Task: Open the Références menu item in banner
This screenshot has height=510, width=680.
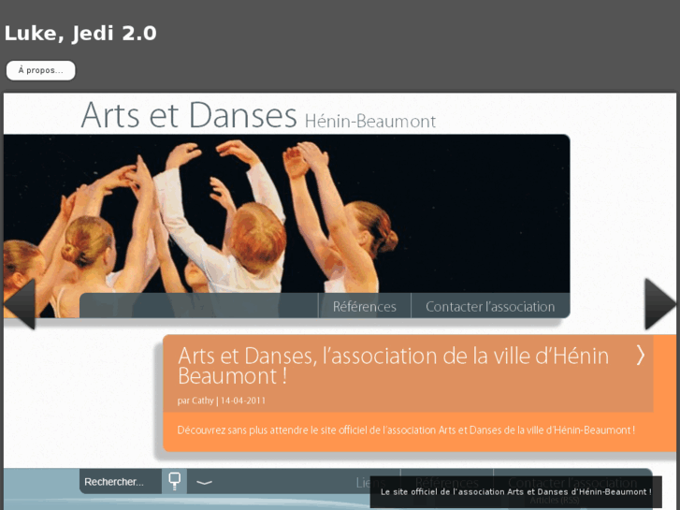Action: (x=364, y=306)
